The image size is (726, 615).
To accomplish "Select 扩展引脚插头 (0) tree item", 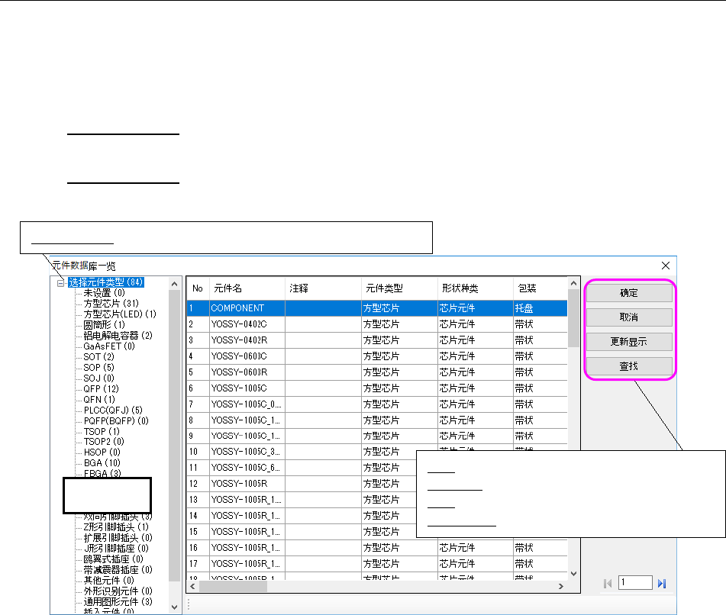I will tap(118, 538).
